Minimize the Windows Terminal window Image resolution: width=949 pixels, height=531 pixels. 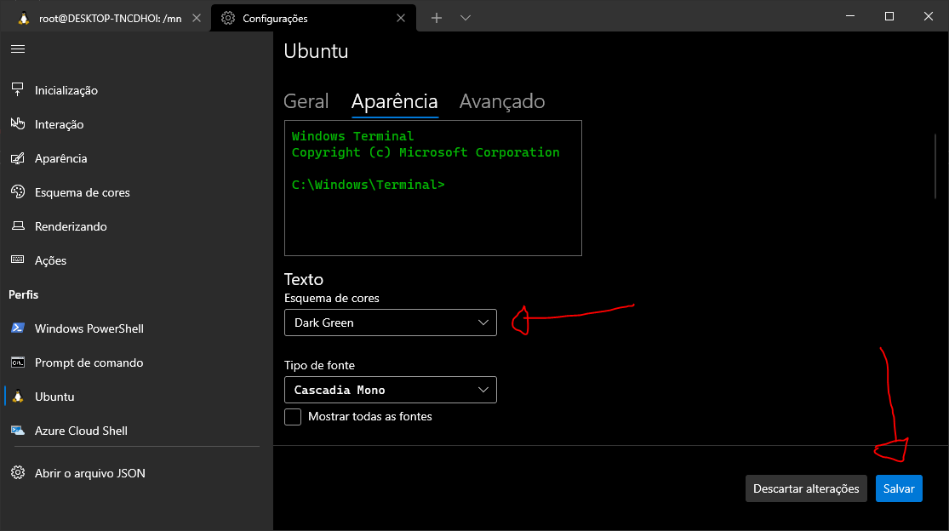click(850, 16)
